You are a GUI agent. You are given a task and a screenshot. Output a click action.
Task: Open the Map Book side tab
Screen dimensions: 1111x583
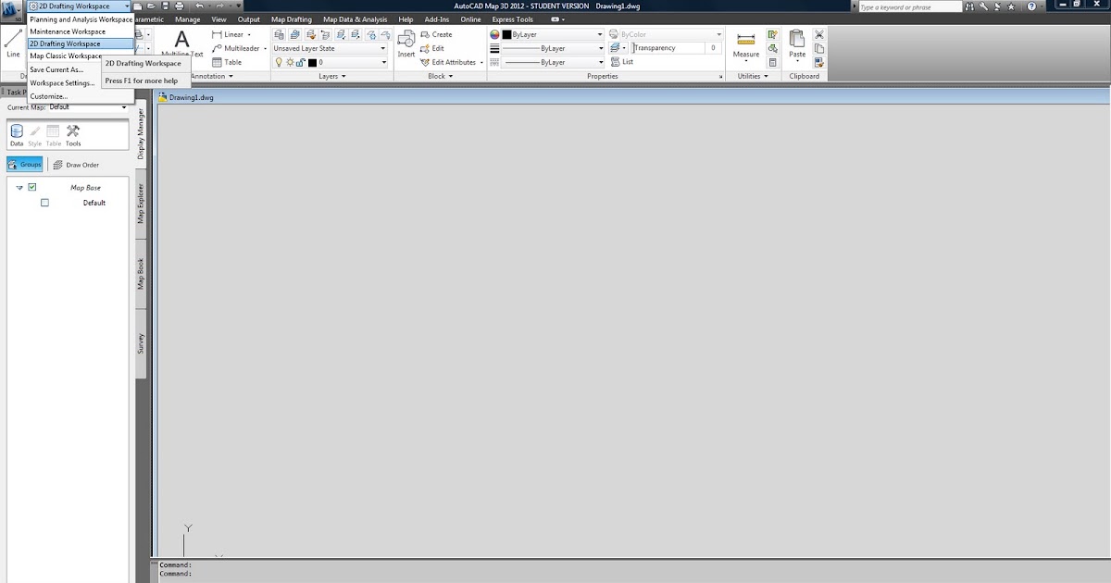[141, 274]
